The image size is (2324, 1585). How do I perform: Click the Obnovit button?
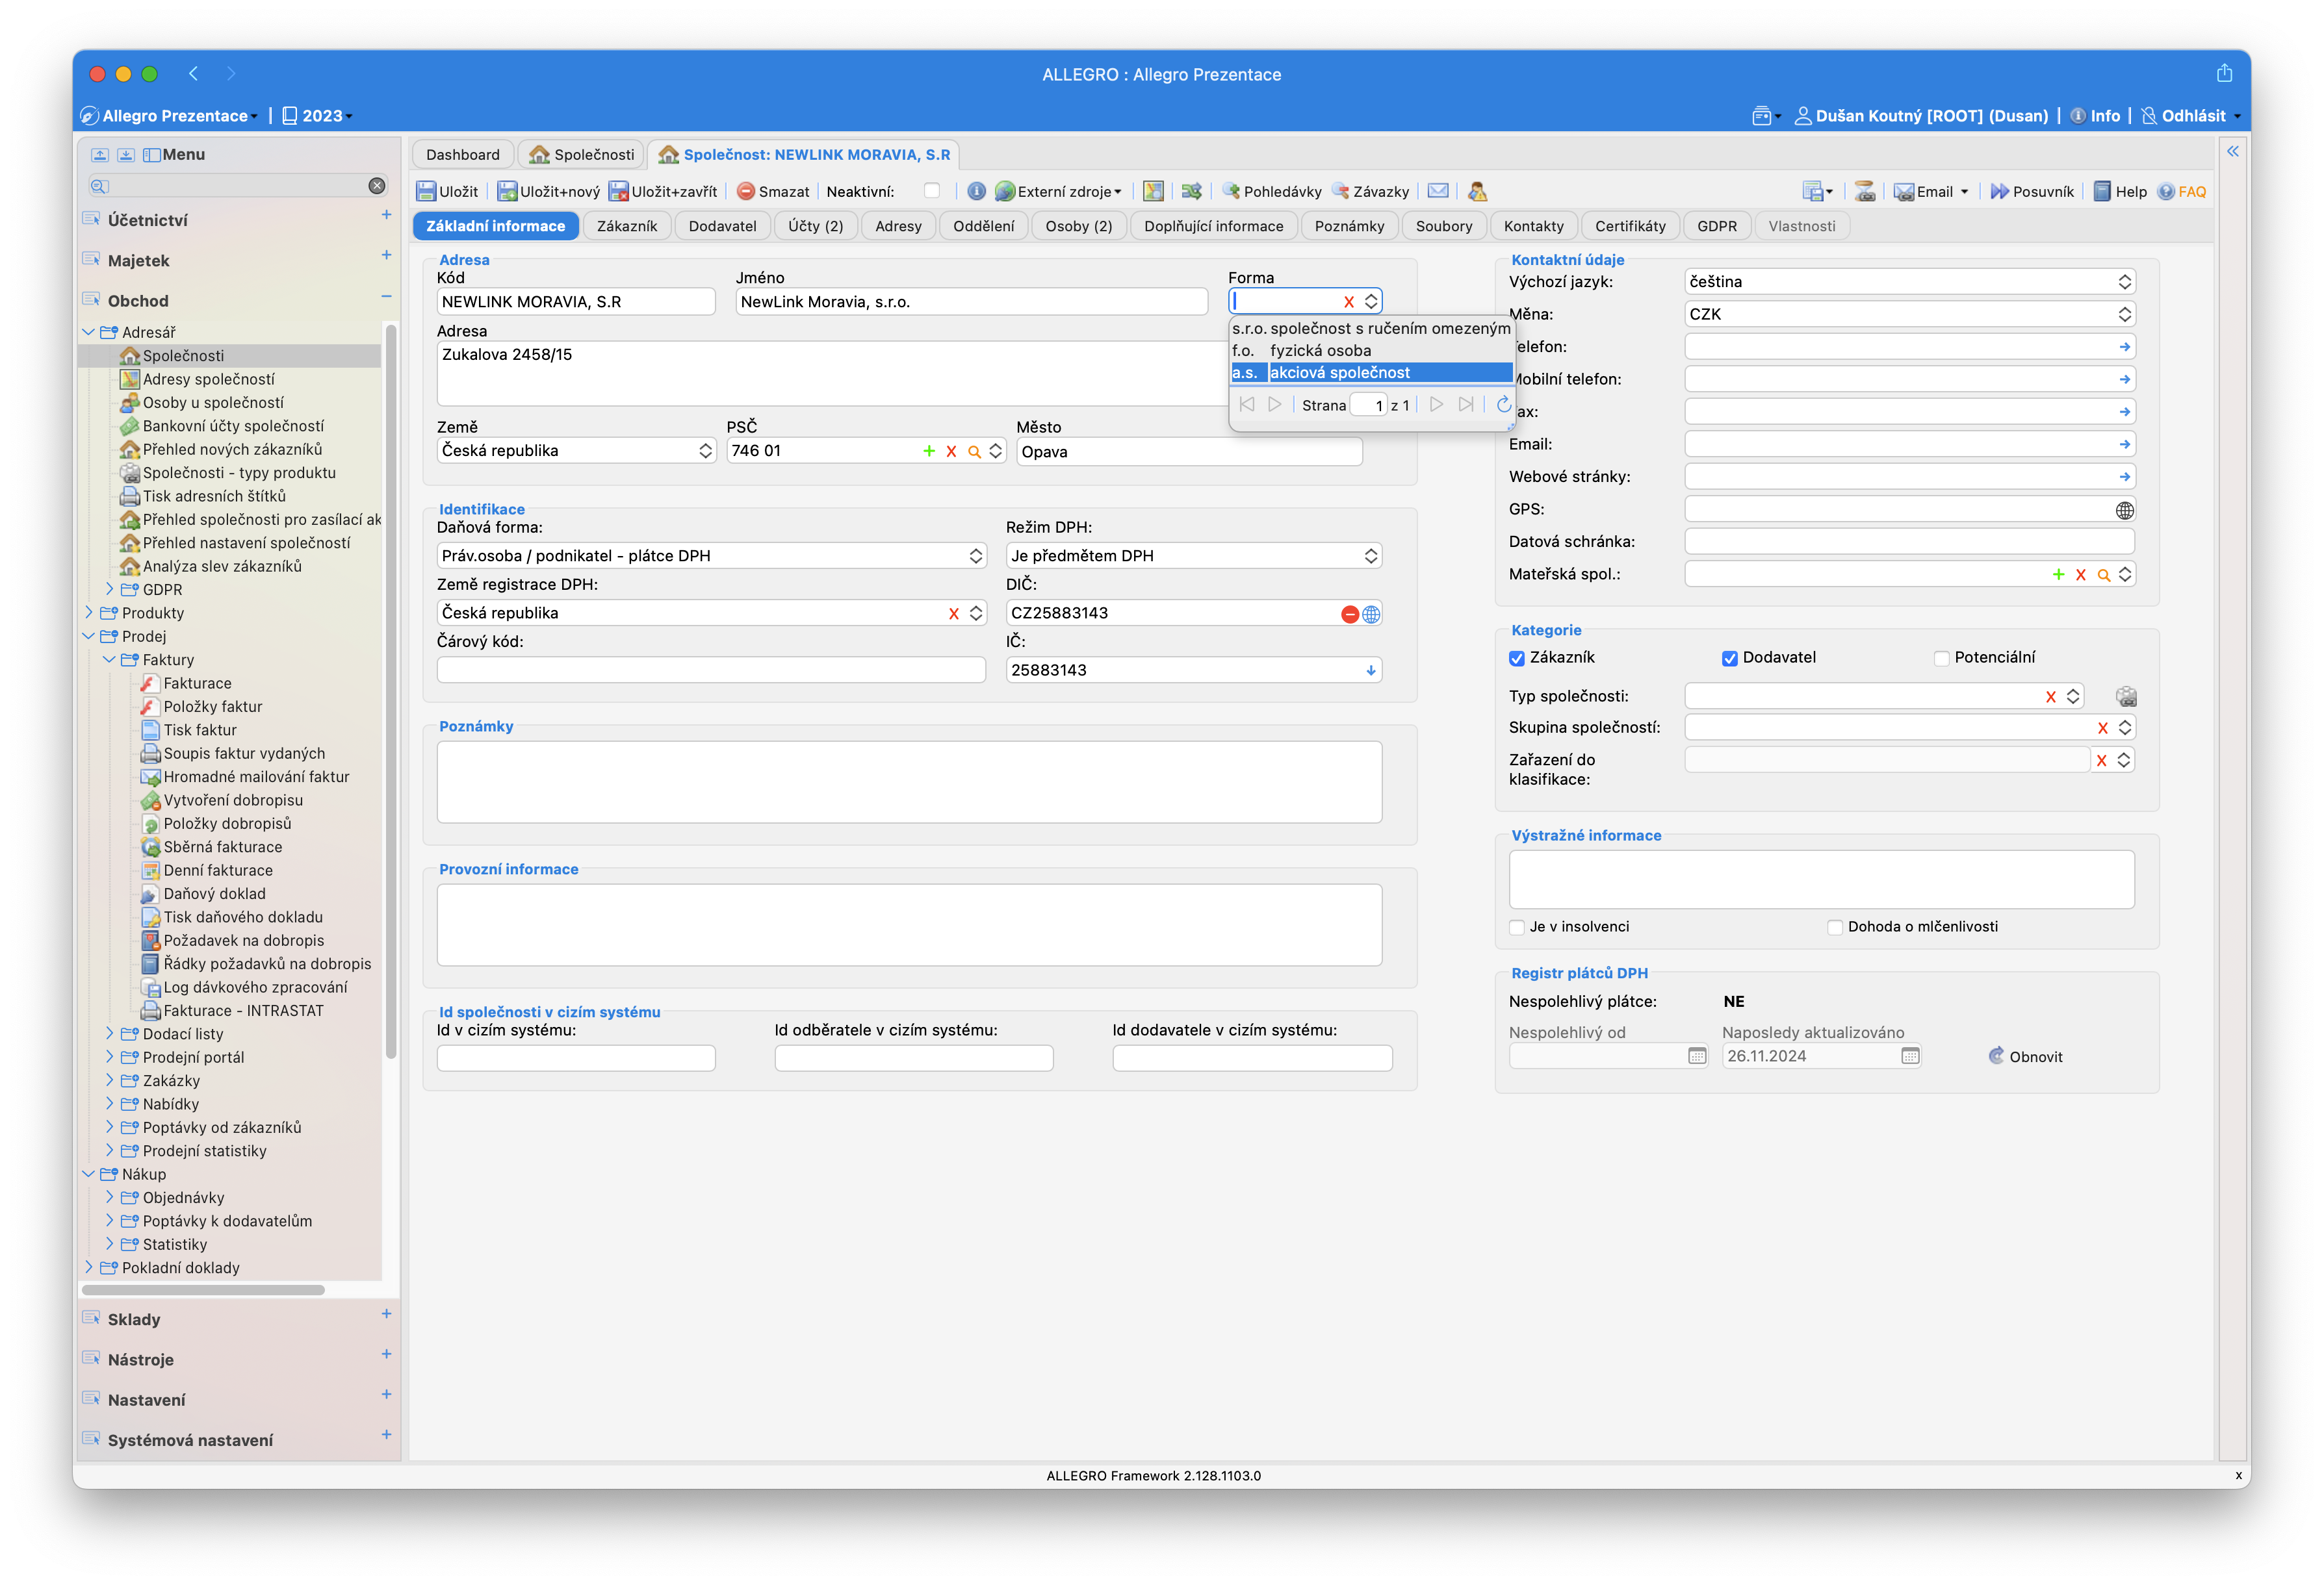coord(2025,1056)
